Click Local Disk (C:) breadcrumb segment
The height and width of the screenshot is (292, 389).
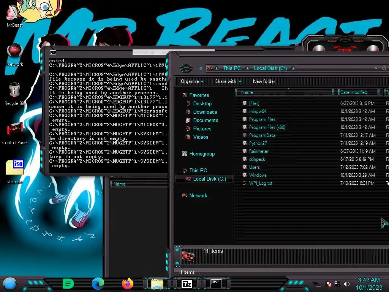coord(270,68)
